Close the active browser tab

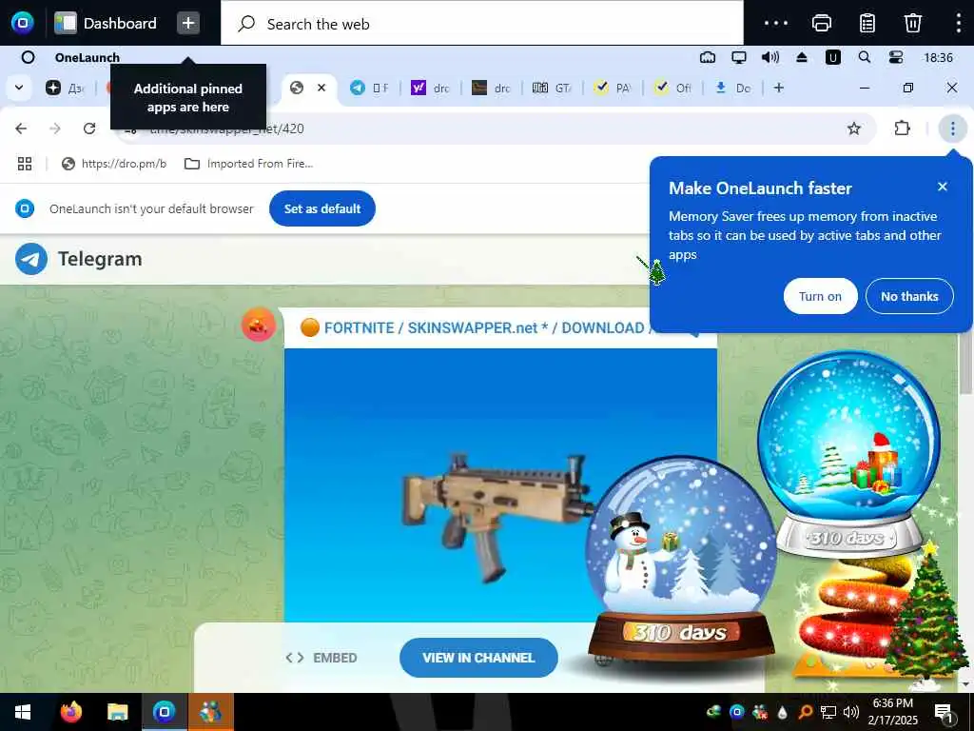click(x=321, y=88)
